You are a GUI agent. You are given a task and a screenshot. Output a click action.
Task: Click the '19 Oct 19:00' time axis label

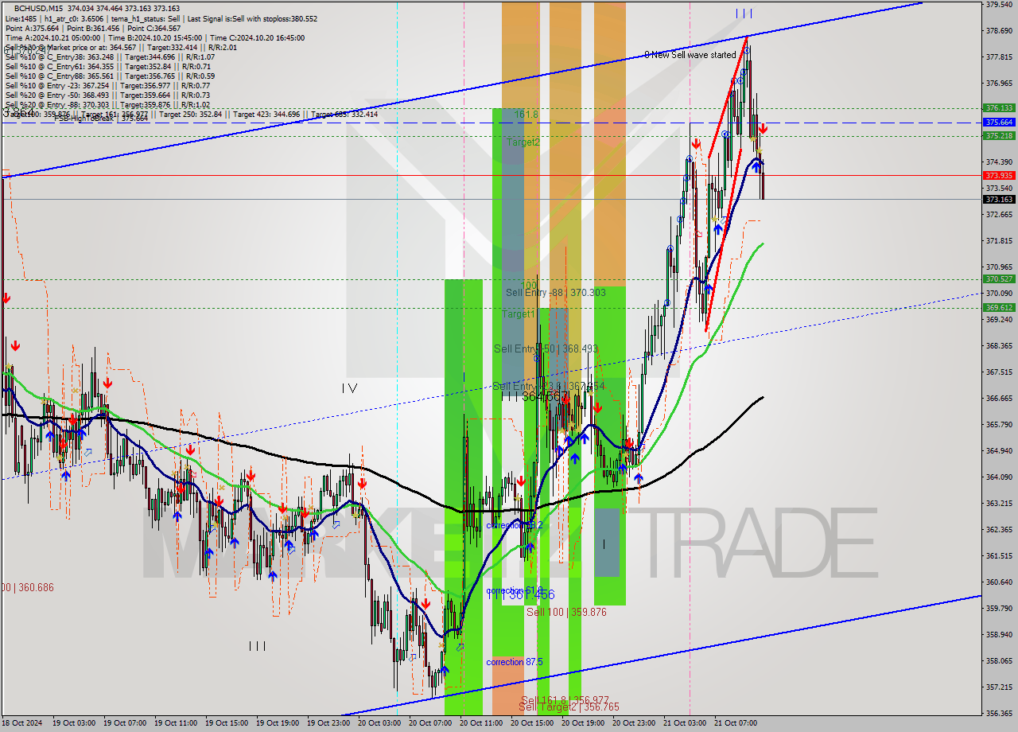[278, 723]
